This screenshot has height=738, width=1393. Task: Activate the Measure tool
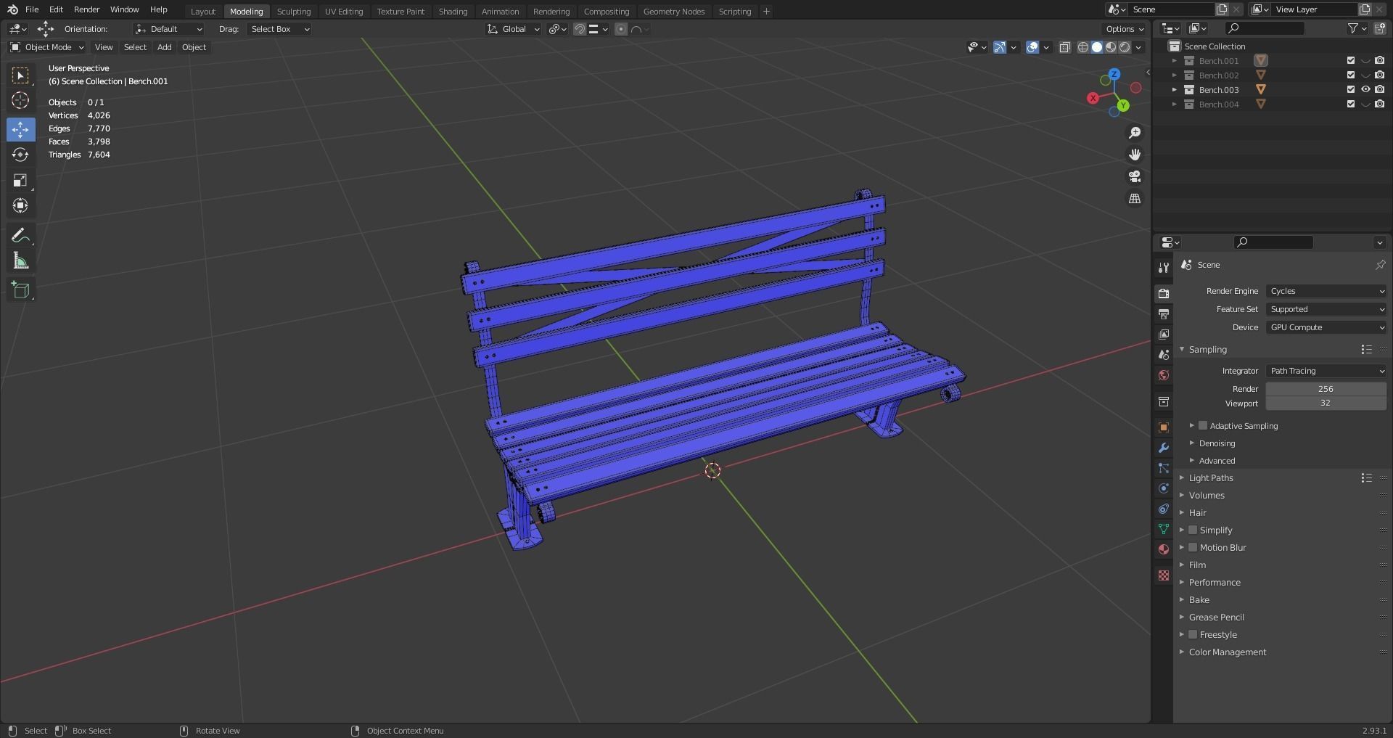pos(20,261)
